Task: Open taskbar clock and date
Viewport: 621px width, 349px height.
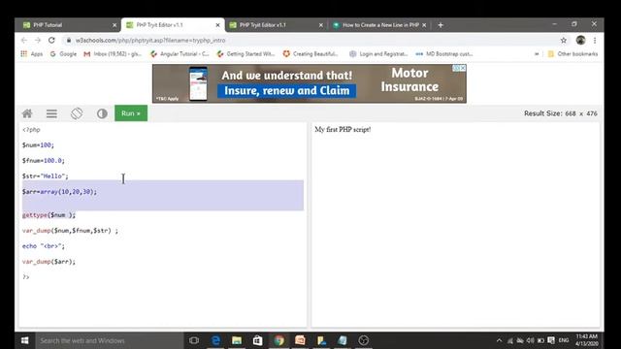Action: tap(586, 340)
